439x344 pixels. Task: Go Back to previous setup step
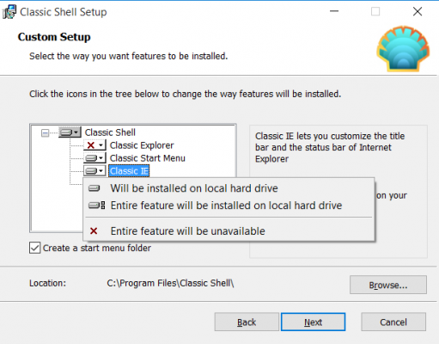tap(247, 322)
